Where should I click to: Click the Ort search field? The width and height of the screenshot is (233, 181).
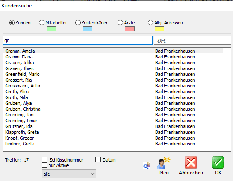192,40
